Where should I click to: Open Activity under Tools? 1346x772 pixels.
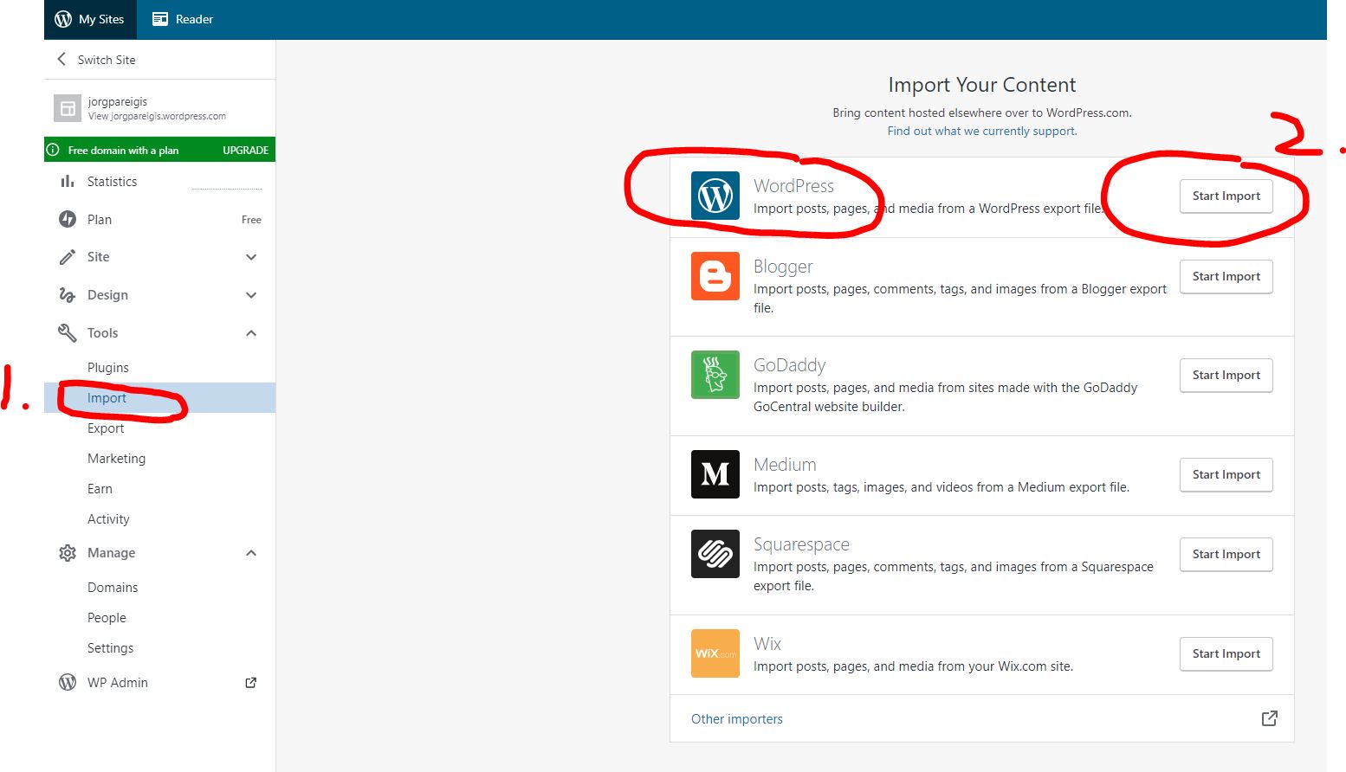pyautogui.click(x=108, y=519)
